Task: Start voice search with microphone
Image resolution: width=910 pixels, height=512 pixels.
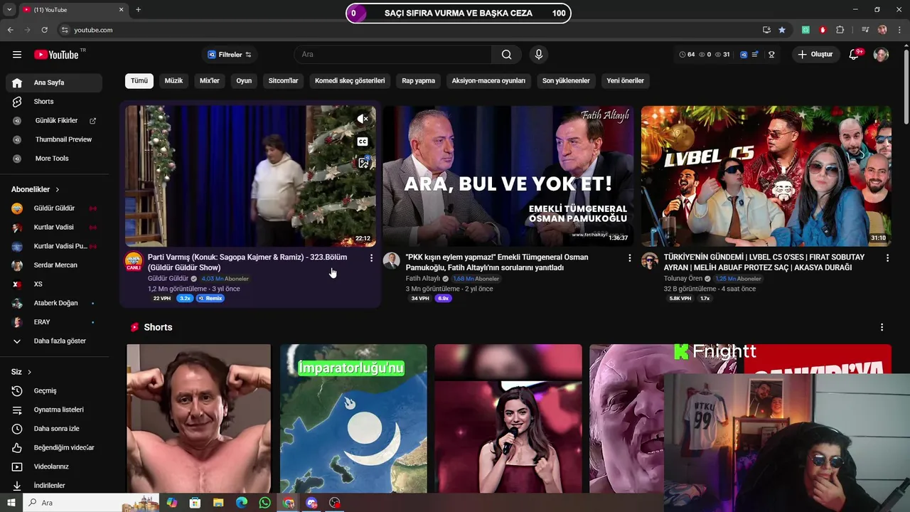Action: pos(538,55)
